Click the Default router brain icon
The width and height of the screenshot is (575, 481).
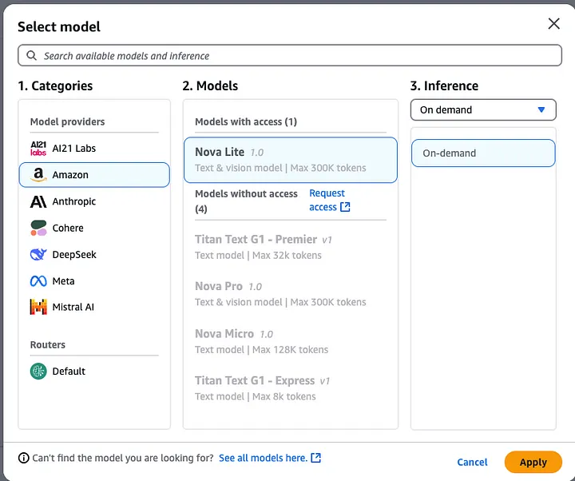tap(38, 371)
